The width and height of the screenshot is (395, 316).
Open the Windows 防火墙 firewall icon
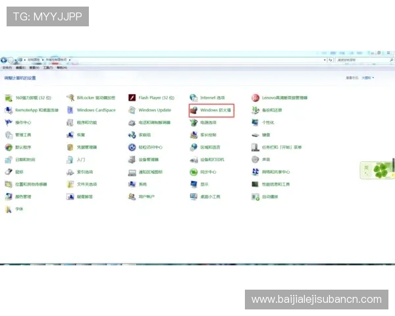coord(194,110)
